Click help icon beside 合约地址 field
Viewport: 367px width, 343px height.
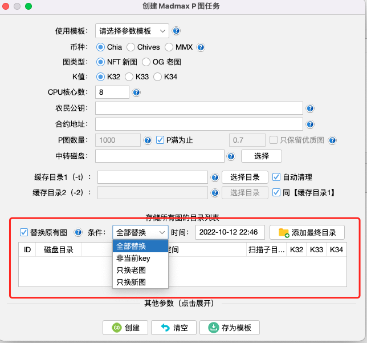310,124
